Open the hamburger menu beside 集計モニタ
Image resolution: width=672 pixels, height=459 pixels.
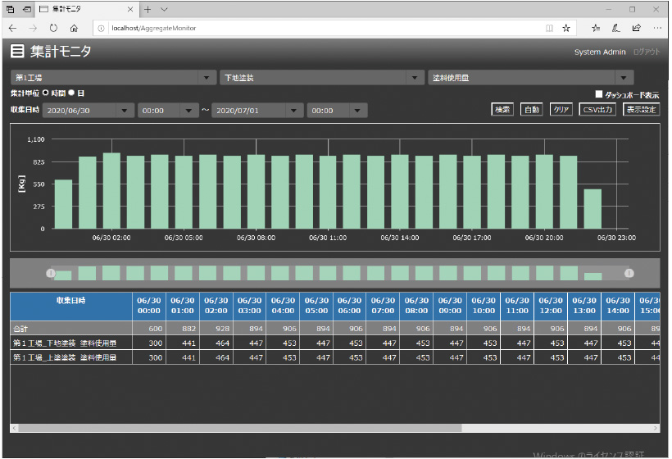coord(17,51)
